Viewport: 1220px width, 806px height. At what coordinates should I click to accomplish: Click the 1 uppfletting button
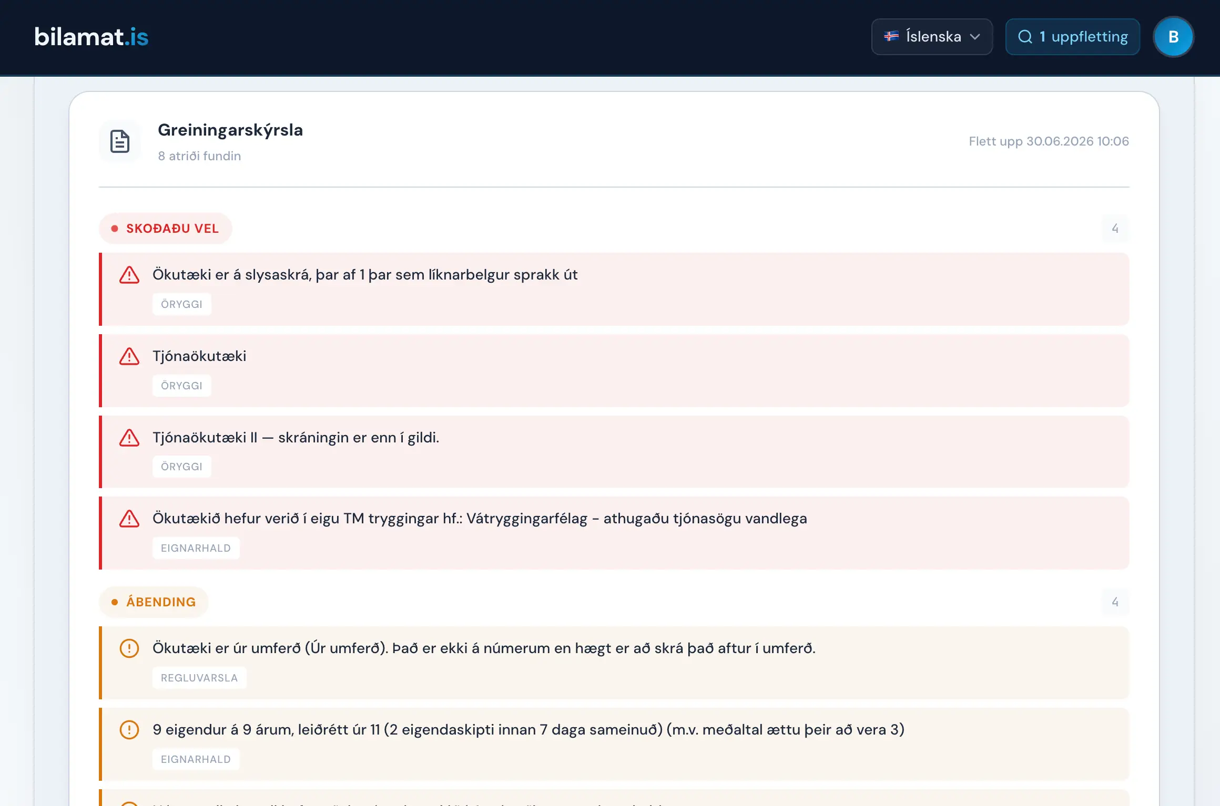click(1073, 37)
